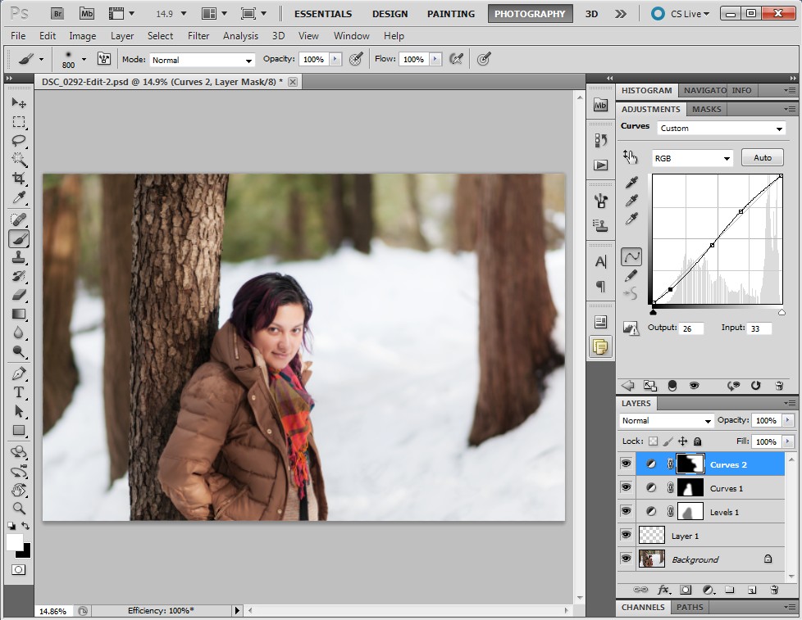Click the Curves Output value field
The image size is (802, 620).
pyautogui.click(x=690, y=328)
